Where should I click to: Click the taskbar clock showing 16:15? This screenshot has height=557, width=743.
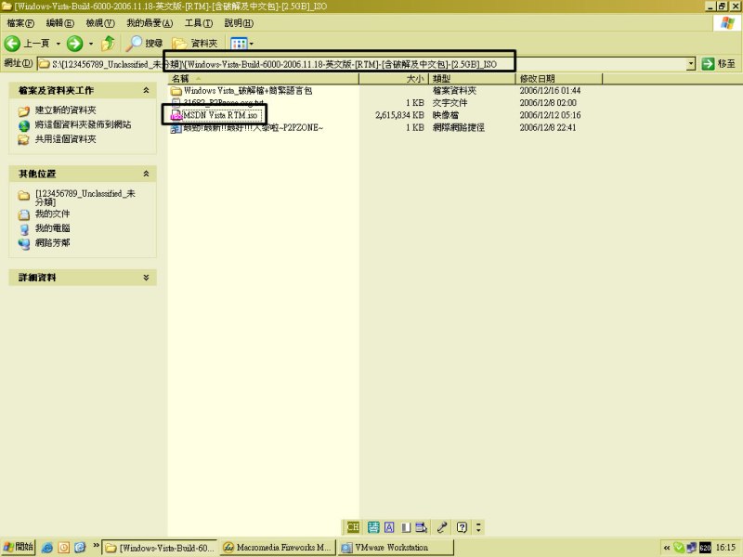tap(725, 548)
